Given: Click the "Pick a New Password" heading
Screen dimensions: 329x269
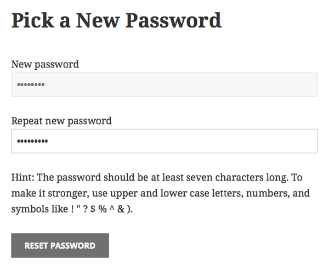Looking at the screenshot, I should pyautogui.click(x=116, y=21).
